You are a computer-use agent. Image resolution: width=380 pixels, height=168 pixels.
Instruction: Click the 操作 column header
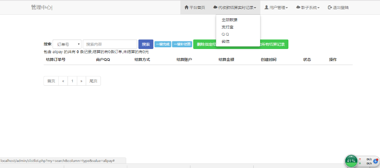(x=333, y=60)
